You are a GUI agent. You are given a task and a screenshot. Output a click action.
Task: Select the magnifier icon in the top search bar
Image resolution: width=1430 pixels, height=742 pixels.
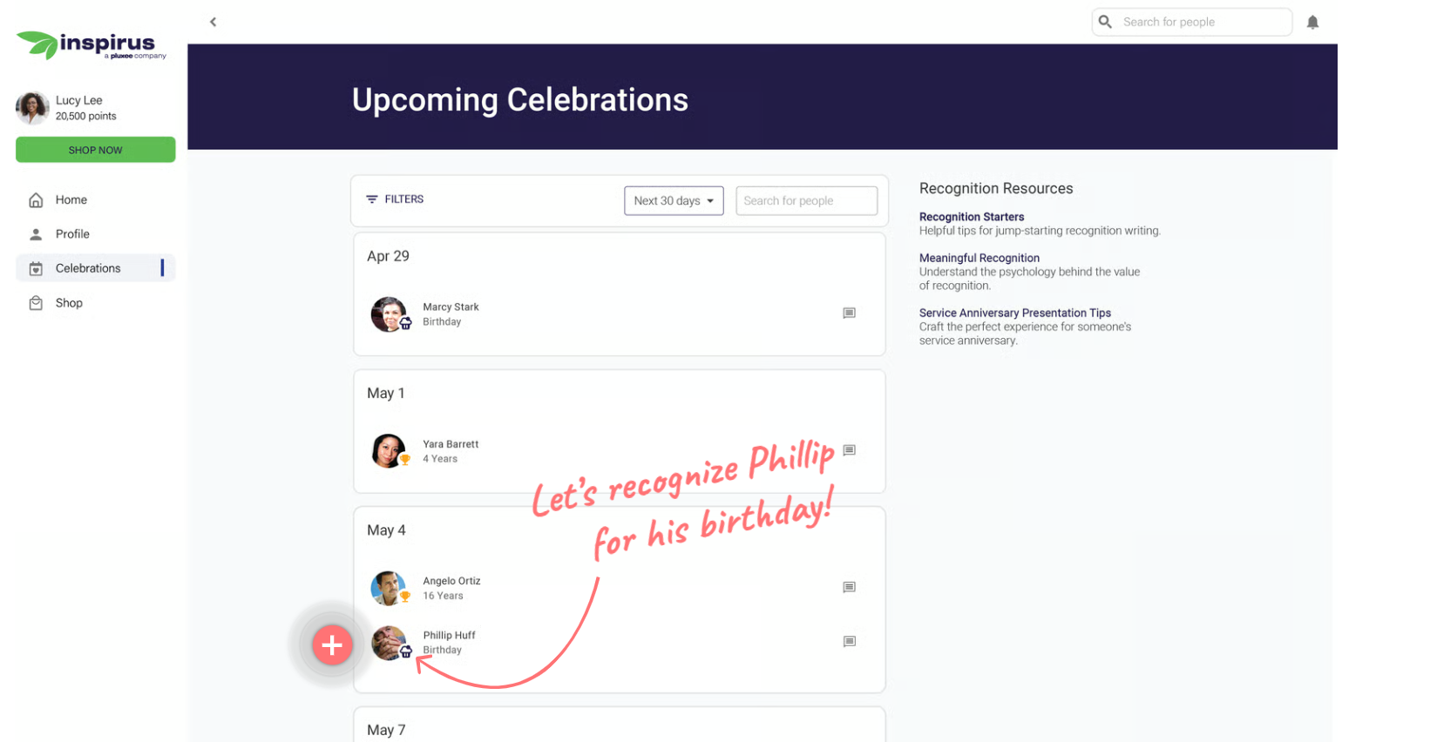tap(1104, 21)
